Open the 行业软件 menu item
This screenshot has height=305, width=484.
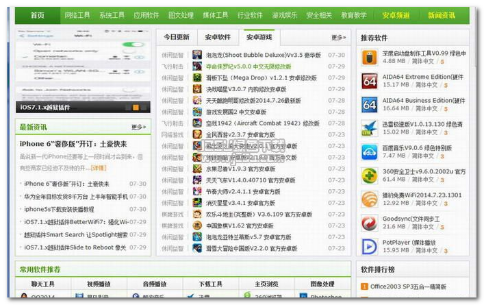click(250, 15)
